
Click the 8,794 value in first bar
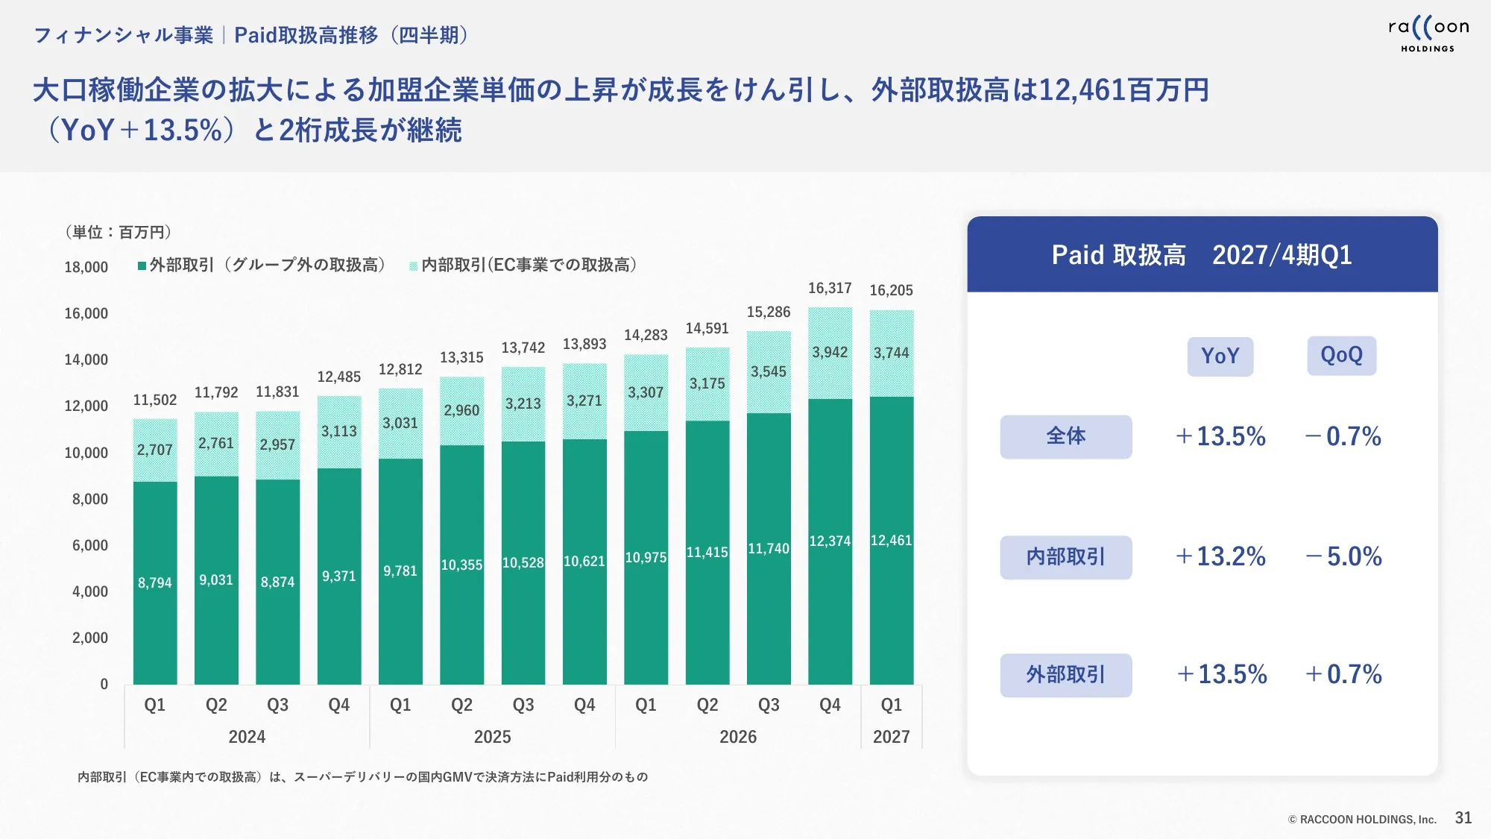tap(155, 583)
